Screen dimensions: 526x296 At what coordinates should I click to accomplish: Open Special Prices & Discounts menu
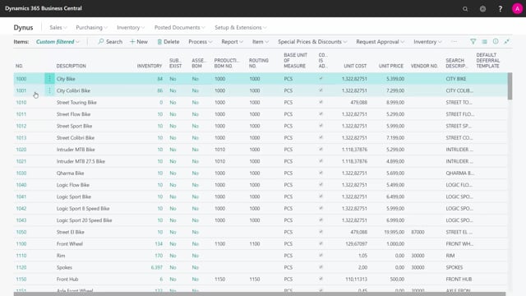[312, 42]
